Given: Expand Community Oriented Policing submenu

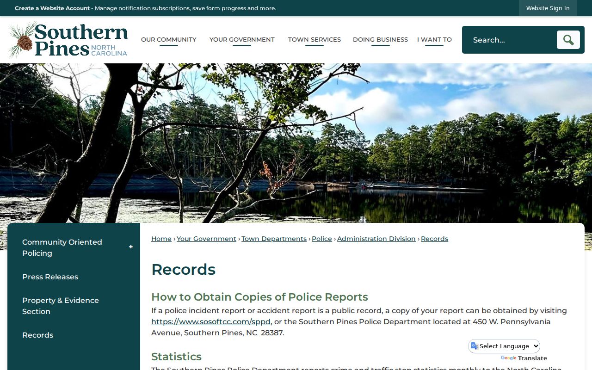Looking at the screenshot, I should coord(131,247).
